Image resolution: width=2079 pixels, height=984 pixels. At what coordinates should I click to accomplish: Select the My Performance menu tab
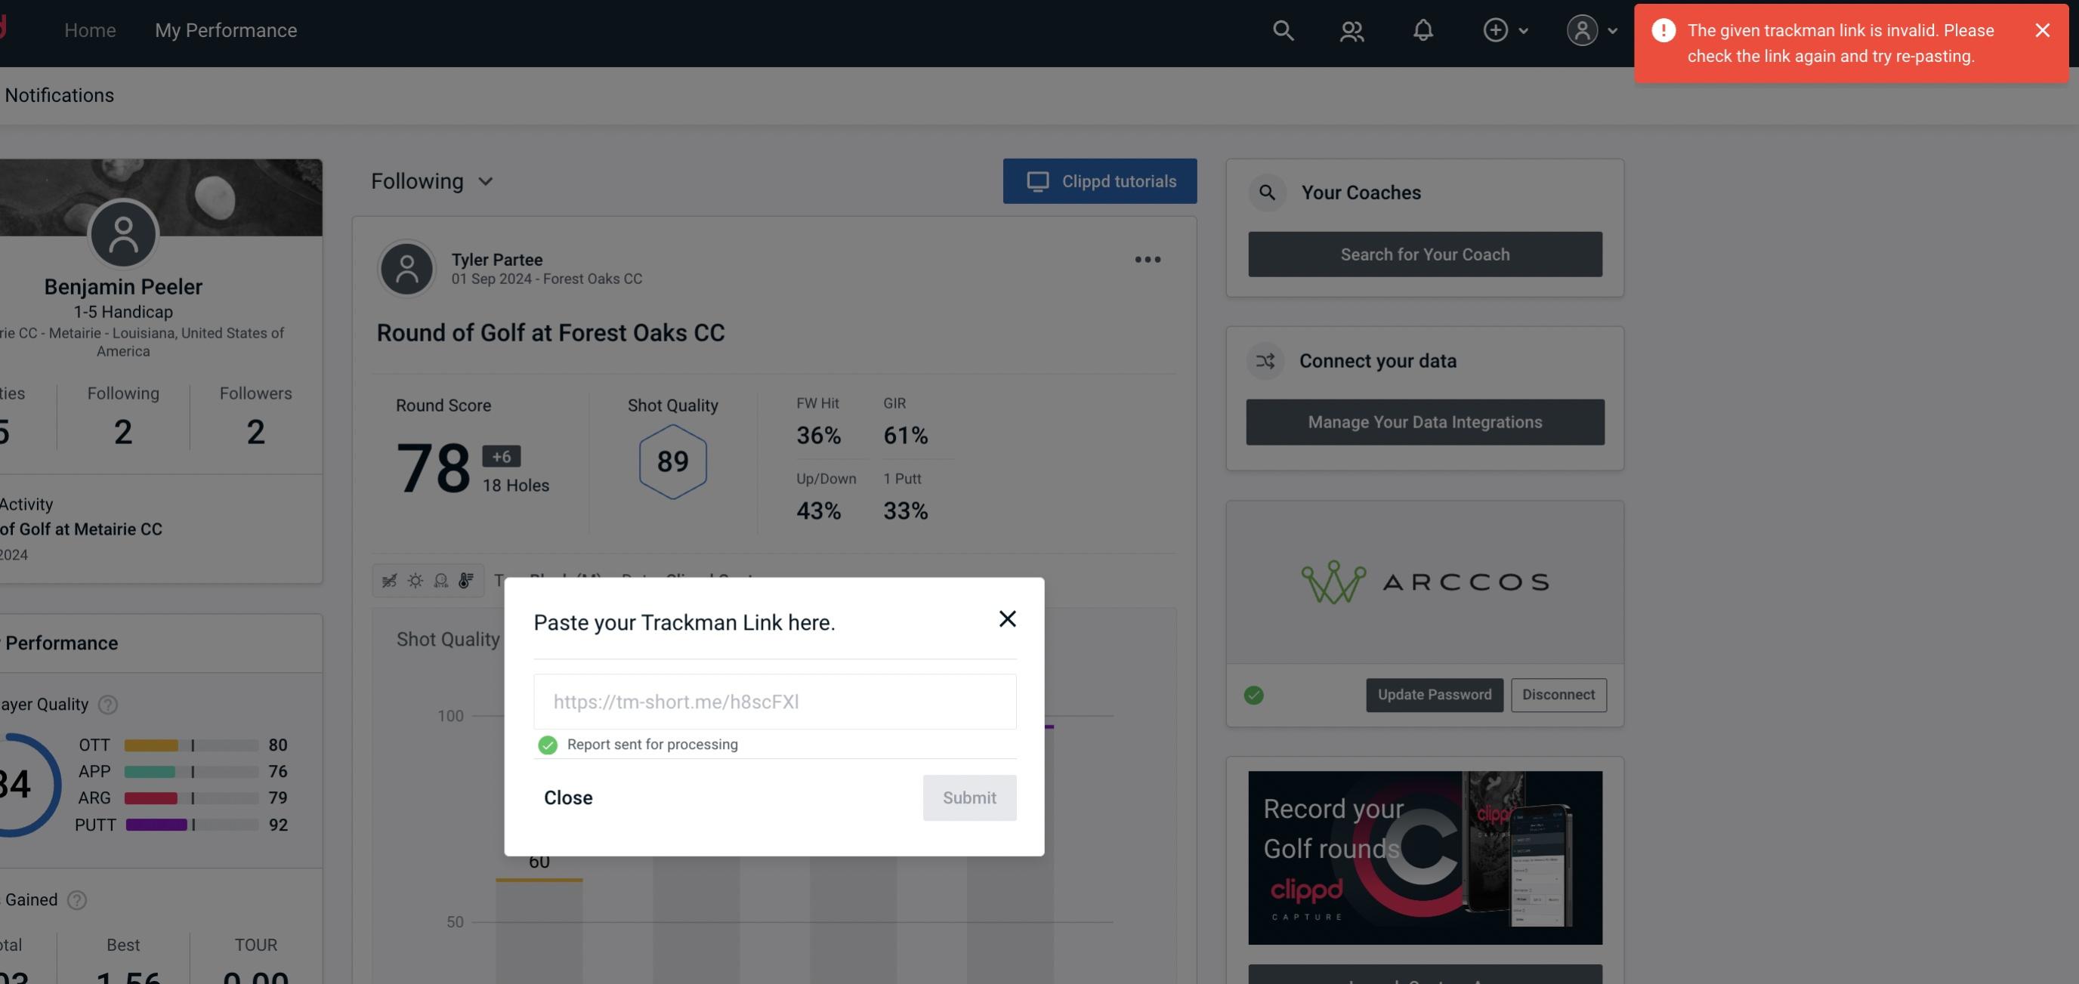(x=225, y=30)
